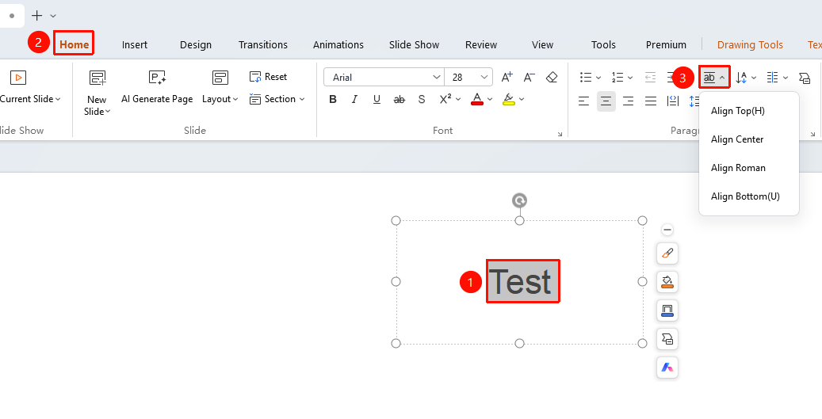The image size is (822, 419).
Task: Open the highlight color dropdown arrow
Action: pos(522,99)
